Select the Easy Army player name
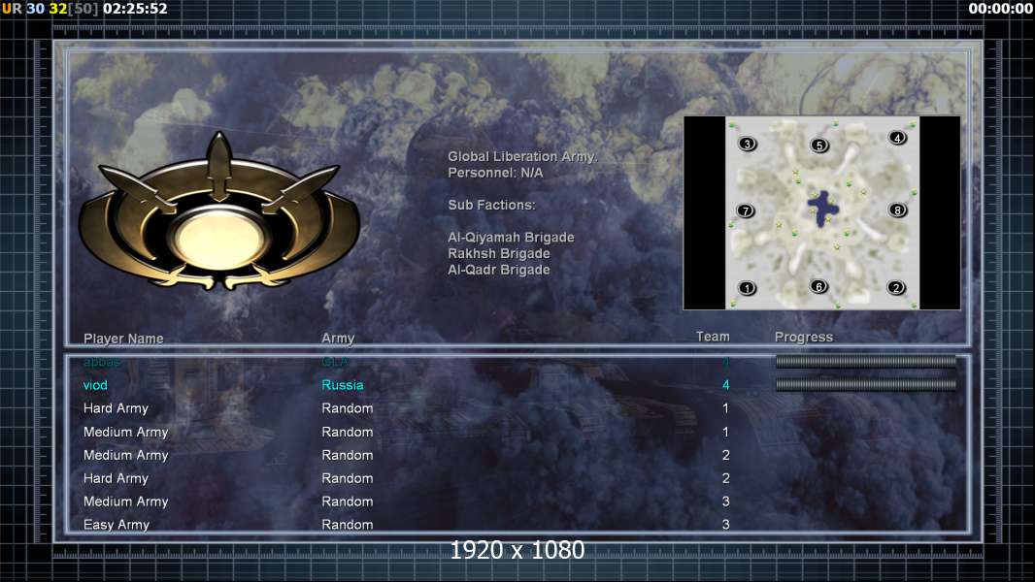Screen dimensions: 1035x582 click(x=117, y=525)
